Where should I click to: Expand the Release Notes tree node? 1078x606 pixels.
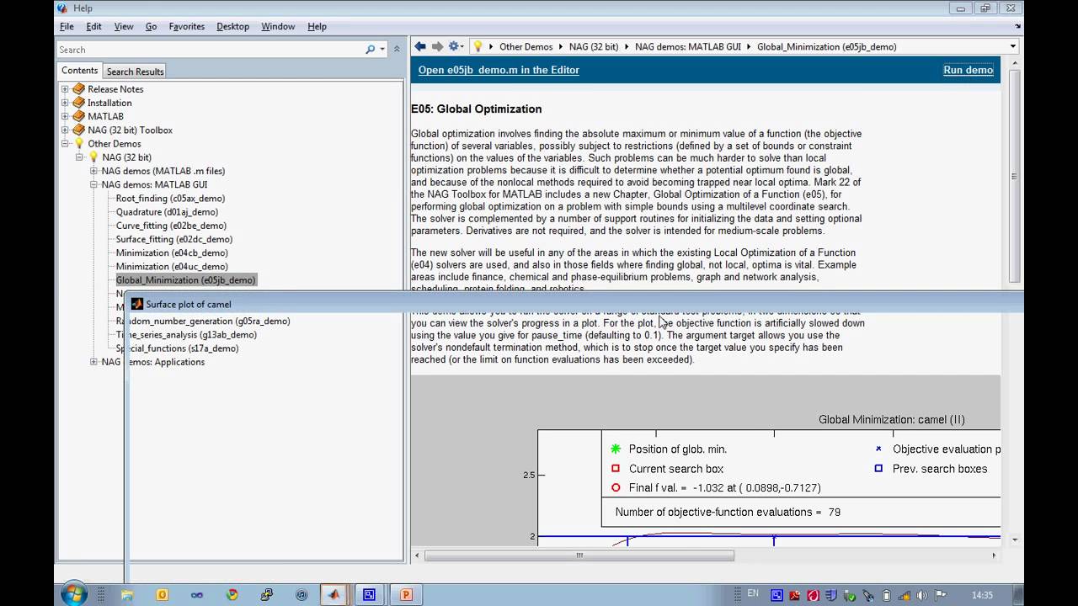(x=65, y=89)
